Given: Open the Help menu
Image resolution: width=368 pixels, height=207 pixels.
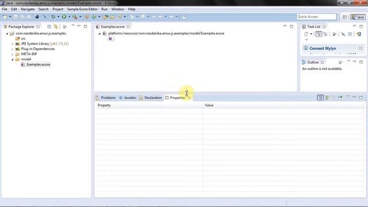Looking at the screenshot, I should [x=132, y=9].
